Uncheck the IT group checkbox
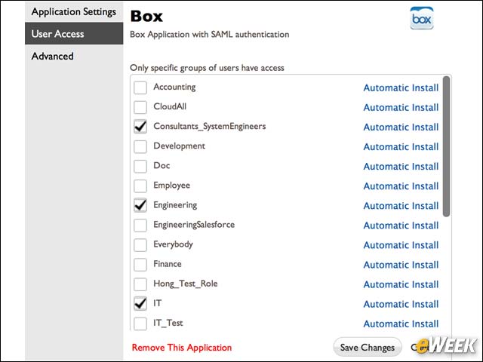The width and height of the screenshot is (483, 362). pos(140,304)
